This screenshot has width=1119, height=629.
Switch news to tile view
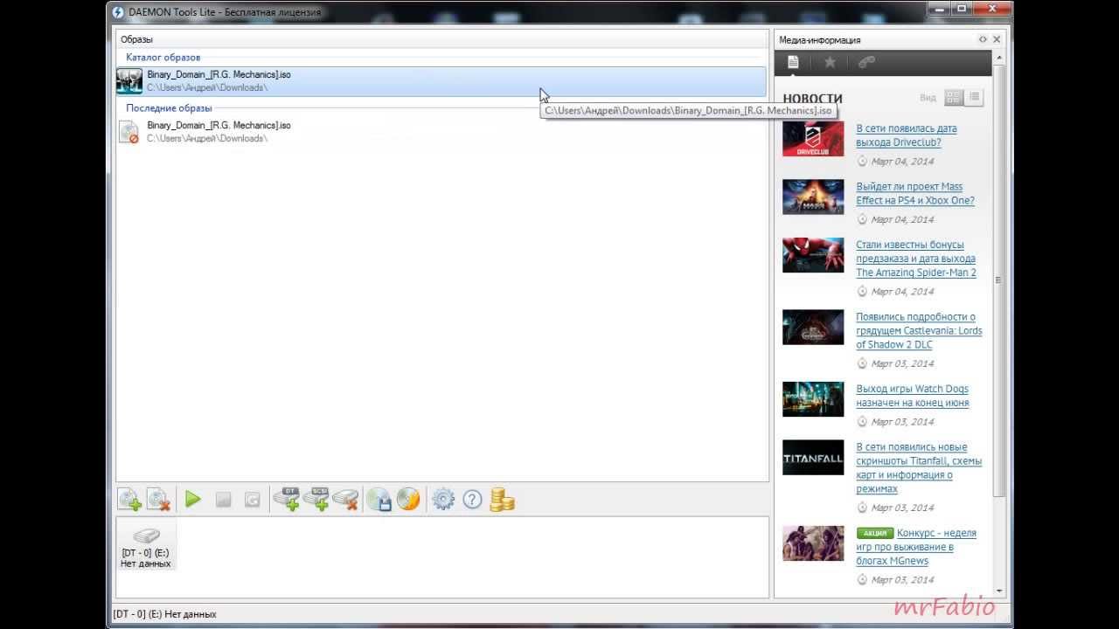click(954, 98)
